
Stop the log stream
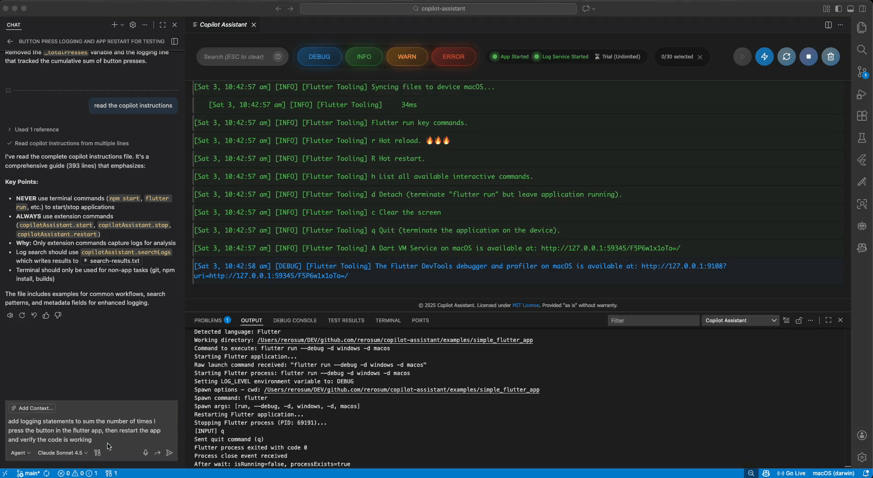pos(808,57)
